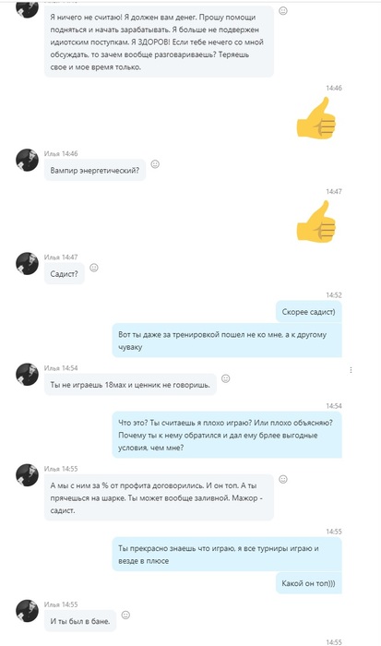Select the "Ты прекрасно знаешь что играю" bubble
The width and height of the screenshot is (381, 646).
[x=227, y=555]
